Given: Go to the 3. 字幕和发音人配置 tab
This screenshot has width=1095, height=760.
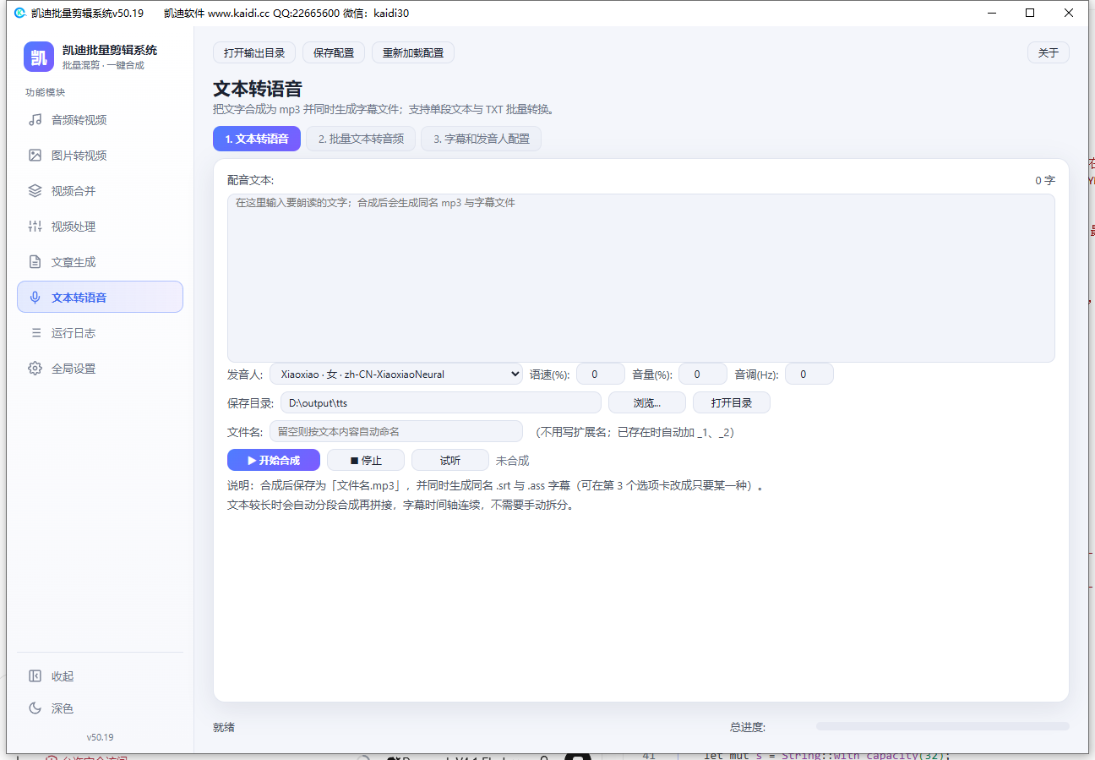Looking at the screenshot, I should [482, 139].
